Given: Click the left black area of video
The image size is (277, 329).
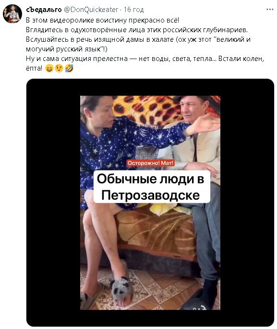Looking at the screenshot, I should click(53, 203).
